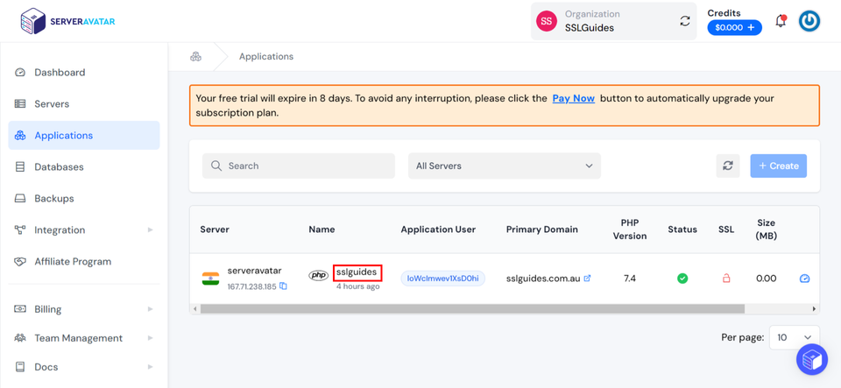
Task: Click the horizontal table scrollbar
Action: 471,309
